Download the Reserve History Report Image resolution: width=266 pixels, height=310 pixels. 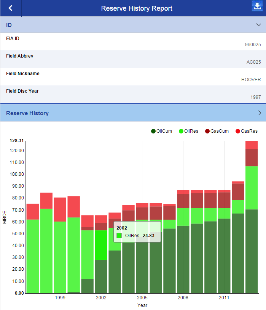point(257,6)
